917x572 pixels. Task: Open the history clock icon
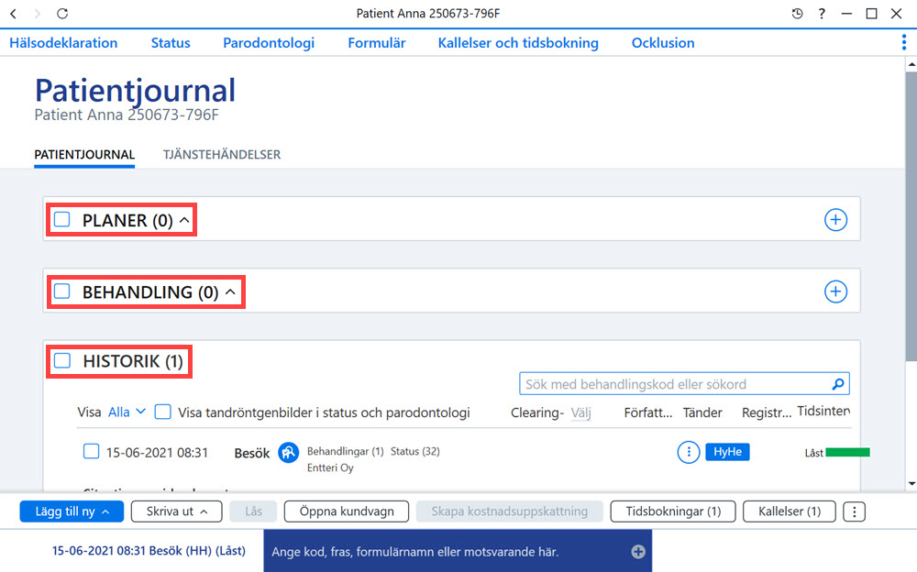pyautogui.click(x=797, y=14)
